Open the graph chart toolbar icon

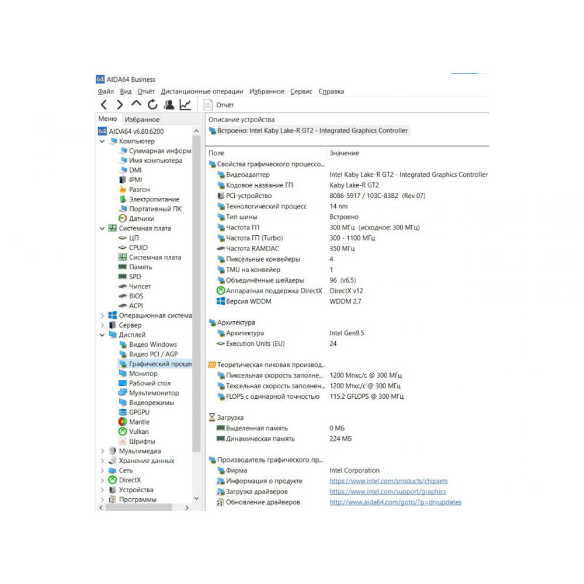click(x=185, y=105)
